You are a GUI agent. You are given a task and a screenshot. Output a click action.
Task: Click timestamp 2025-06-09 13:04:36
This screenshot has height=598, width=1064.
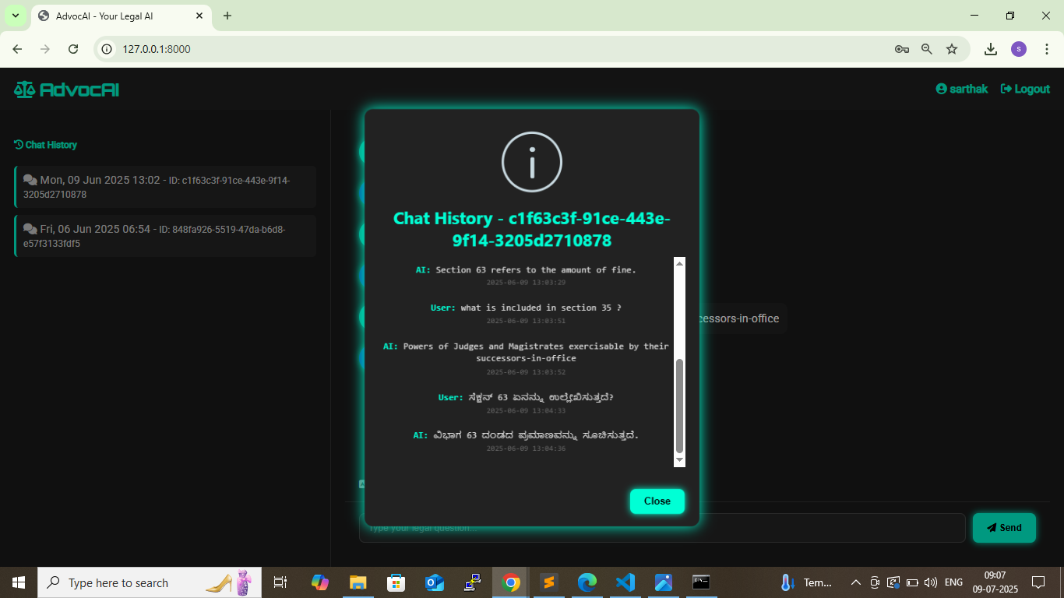point(526,448)
